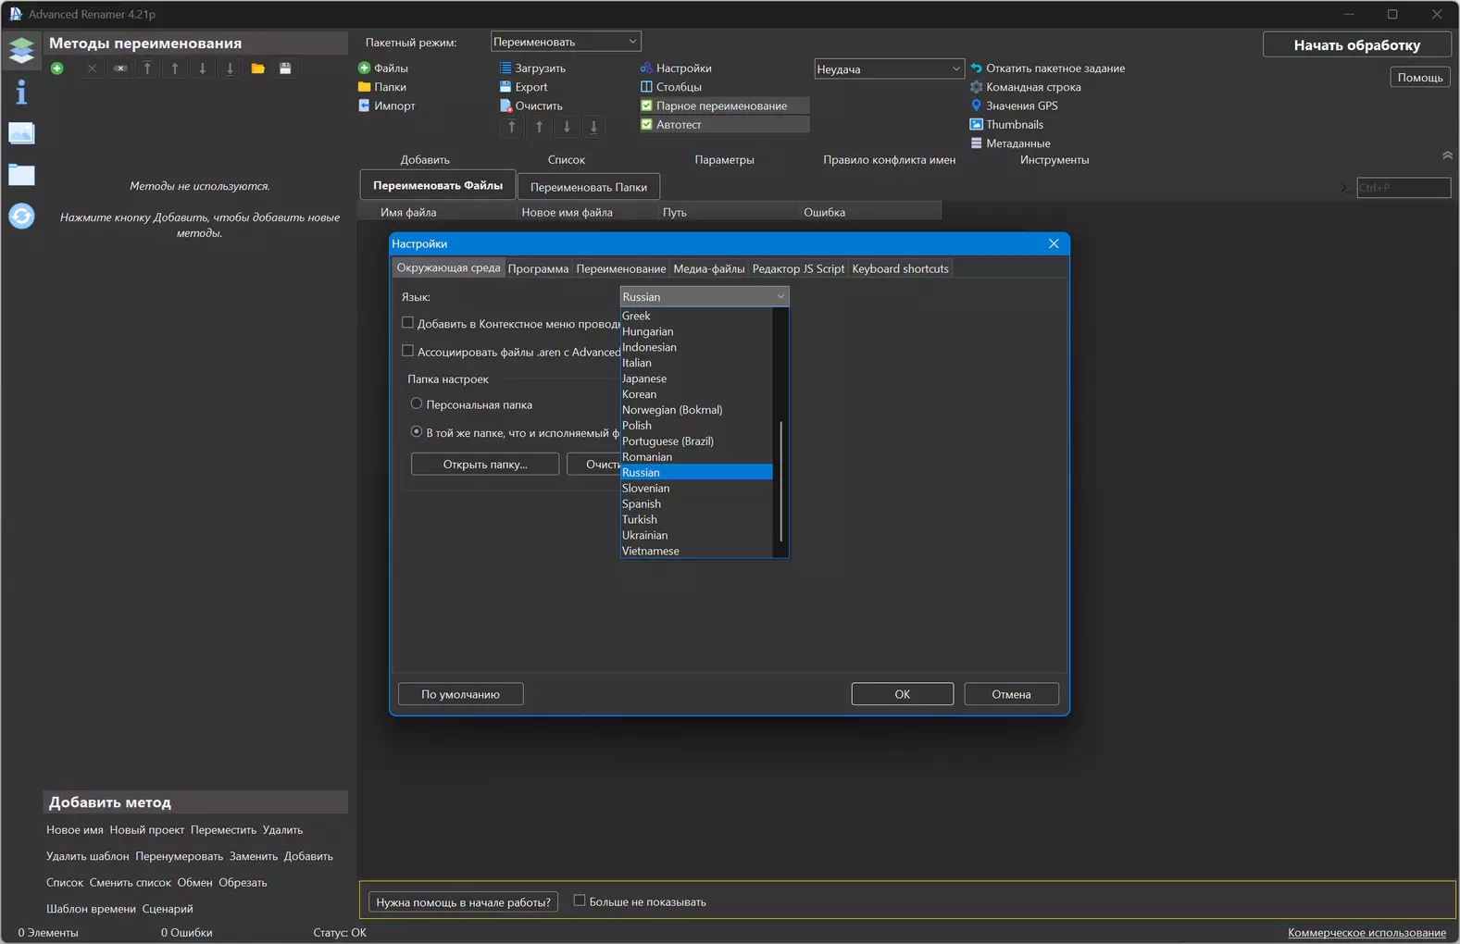Open Значения GPS tool
The image size is (1460, 944).
coord(1014,106)
